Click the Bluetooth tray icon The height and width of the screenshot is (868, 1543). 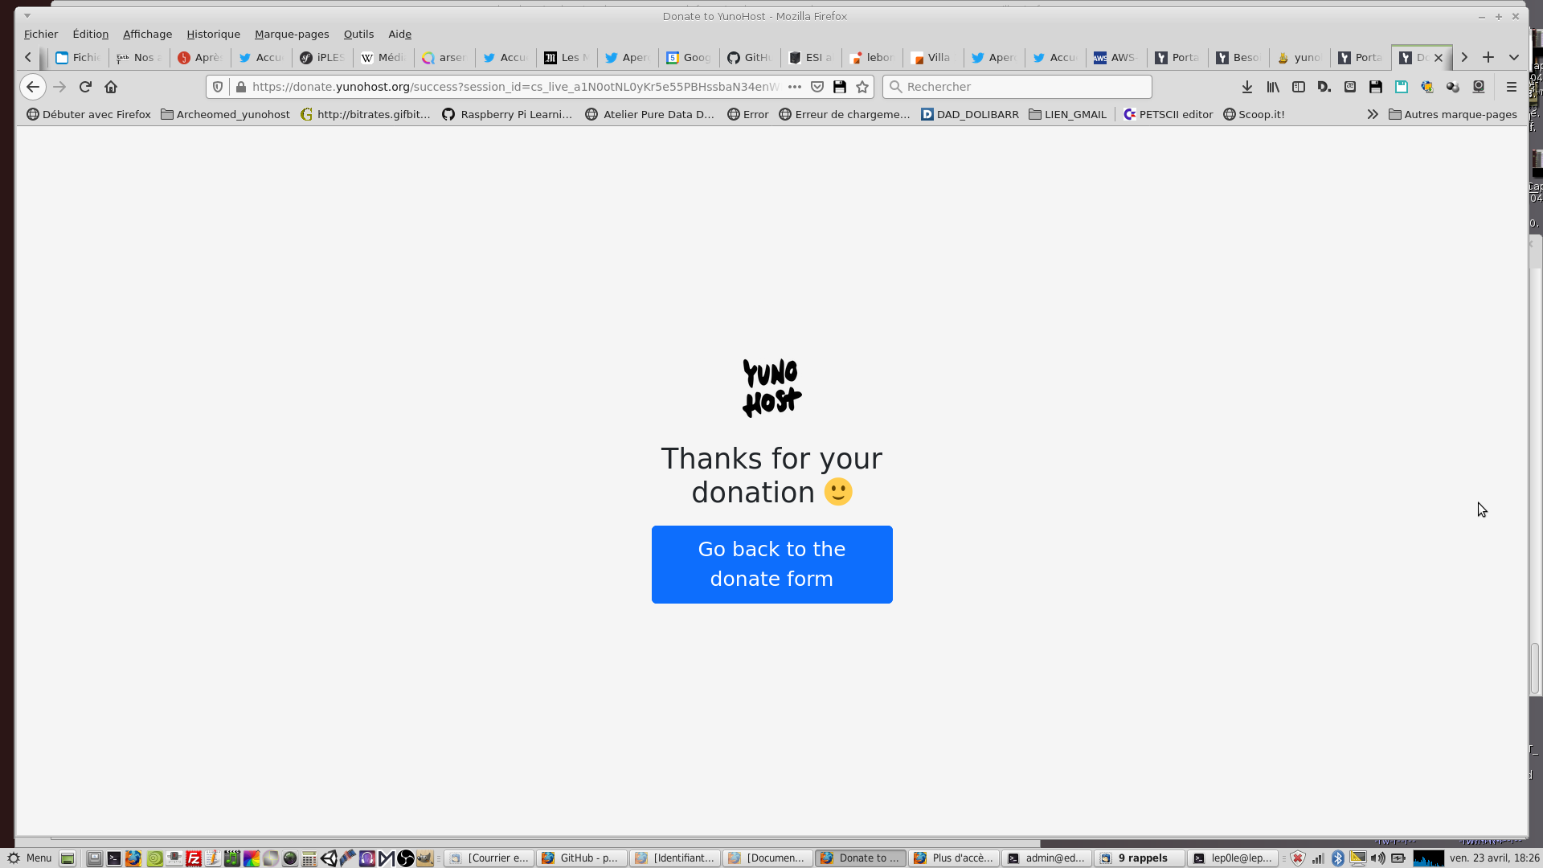coord(1337,858)
